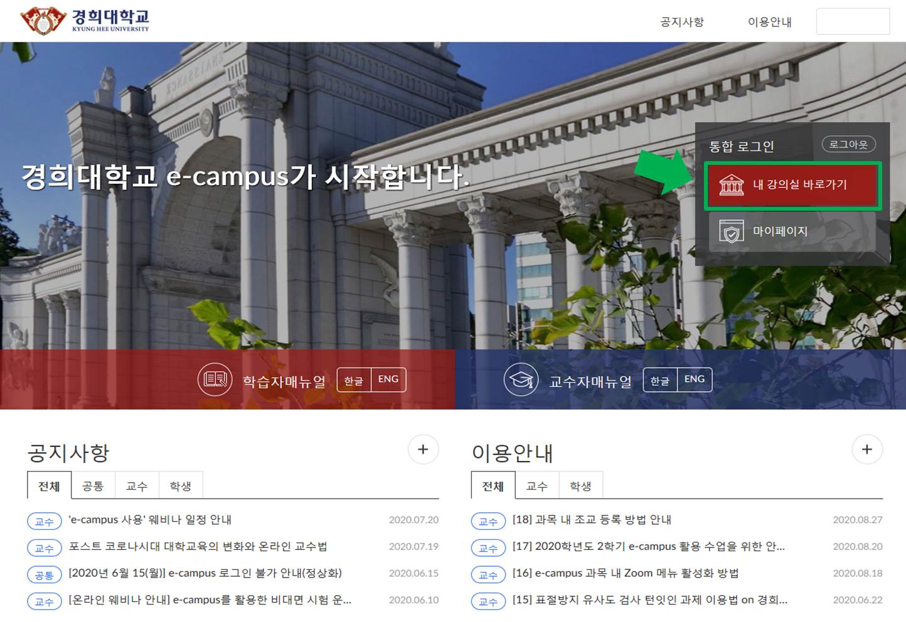This screenshot has width=906, height=622.
Task: Click 교수 badge on the [15] 표절방지 row
Action: pos(488,601)
